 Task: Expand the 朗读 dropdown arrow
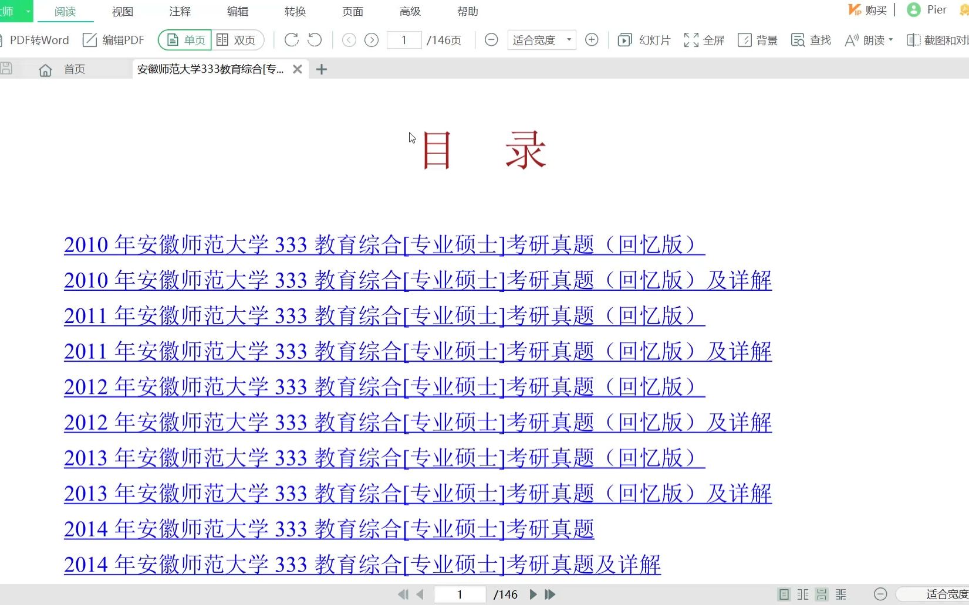tap(891, 40)
